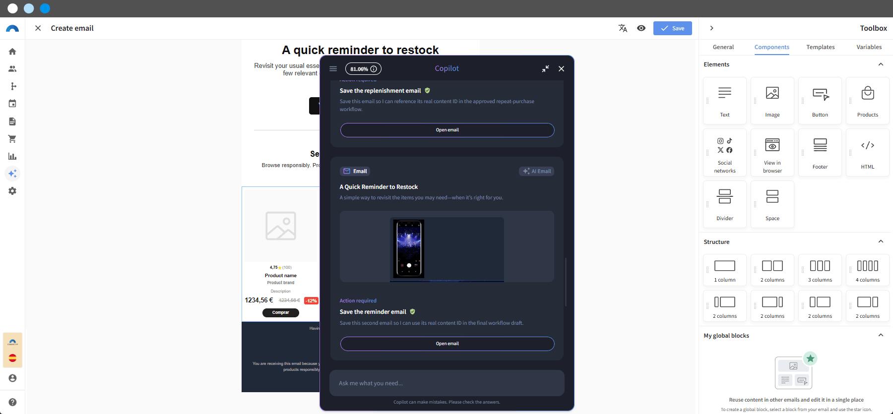Screen dimensions: 893x414
Task: Collapse My global blocks section
Action: coord(881,335)
